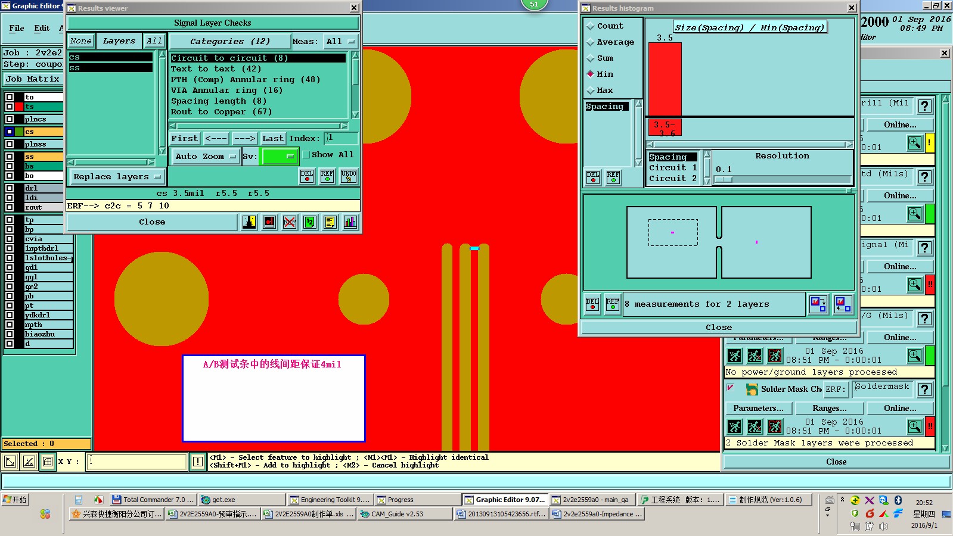Image resolution: width=953 pixels, height=536 pixels.
Task: Open the Meas All dropdown
Action: pos(340,42)
